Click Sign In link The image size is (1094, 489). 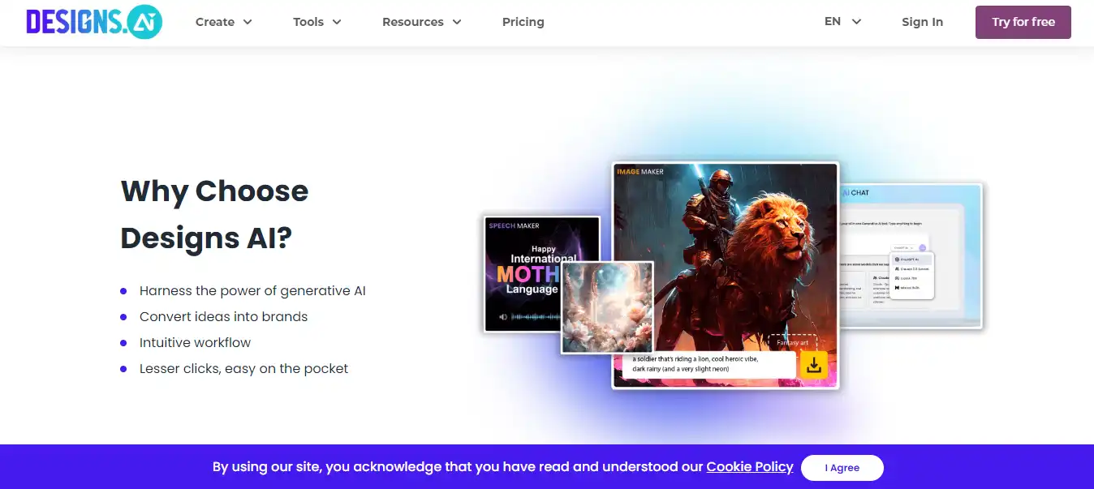click(x=922, y=22)
